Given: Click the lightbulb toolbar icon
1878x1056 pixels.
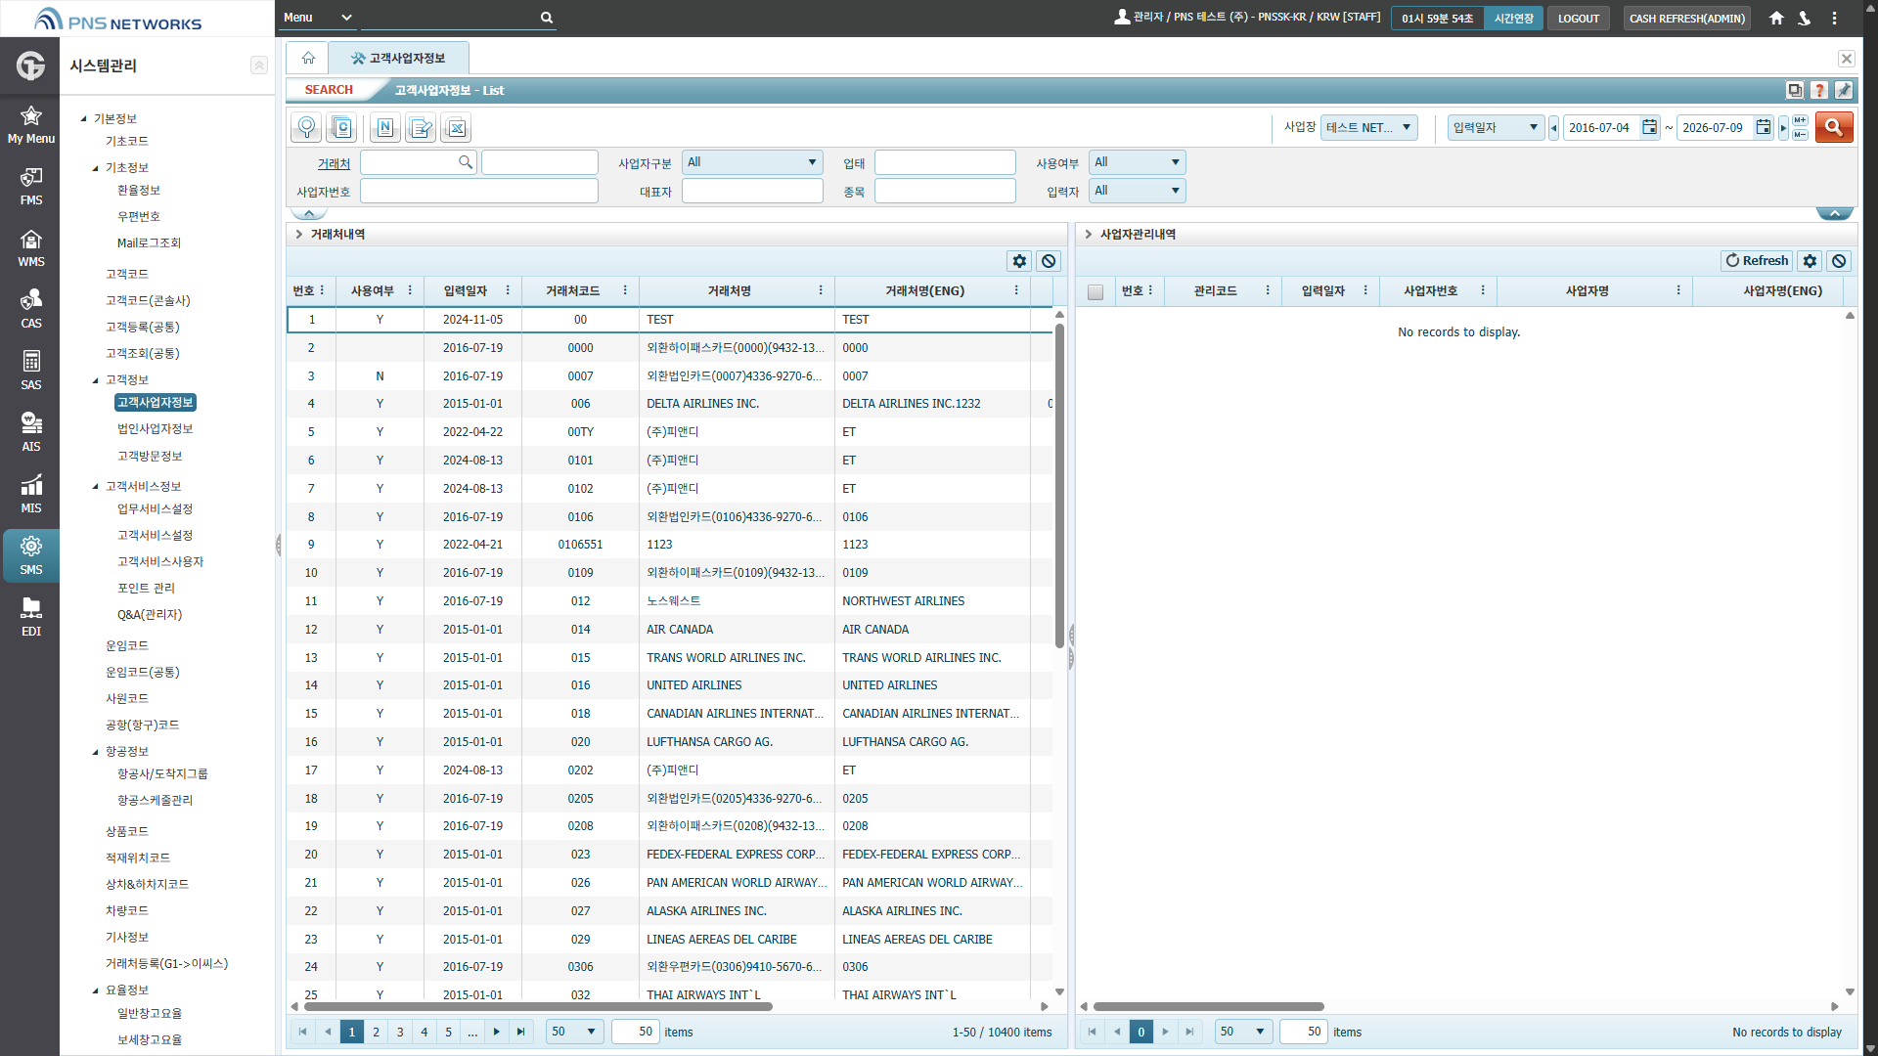Looking at the screenshot, I should point(306,127).
